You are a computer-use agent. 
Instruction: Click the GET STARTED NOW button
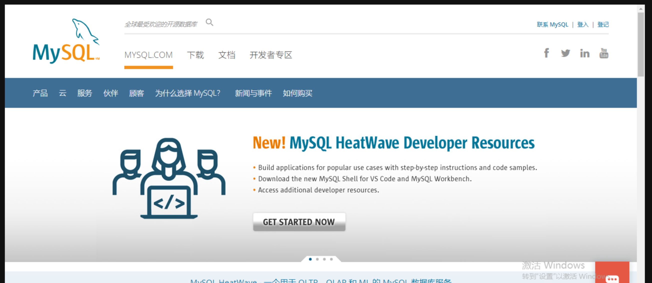pyautogui.click(x=299, y=222)
